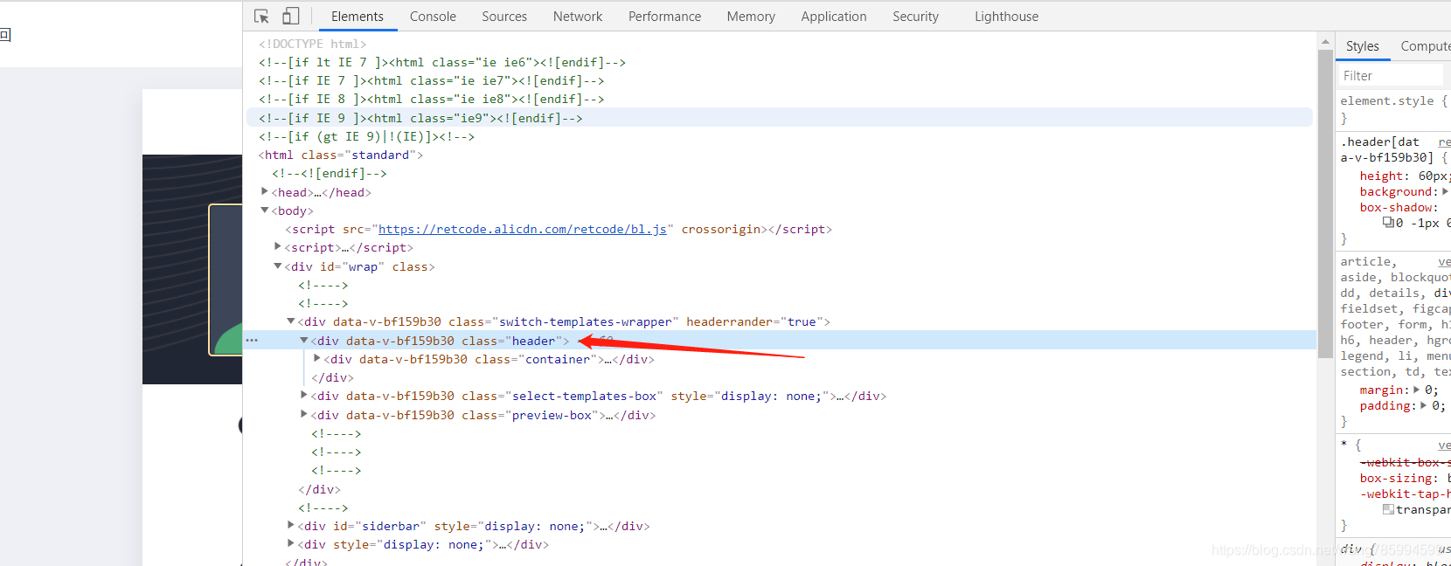Viewport: 1451px width, 566px height.
Task: Focus the styles Filter input
Action: click(1392, 76)
